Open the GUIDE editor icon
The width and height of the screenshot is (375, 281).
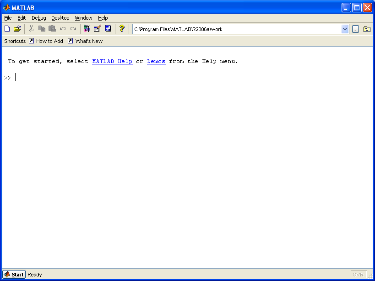[x=98, y=29]
